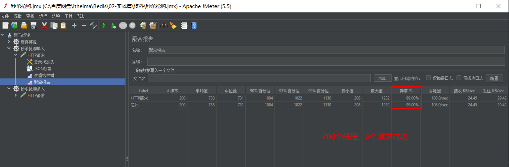The width and height of the screenshot is (509, 167).
Task: Open the Function Helper list icon
Action: click(184, 25)
